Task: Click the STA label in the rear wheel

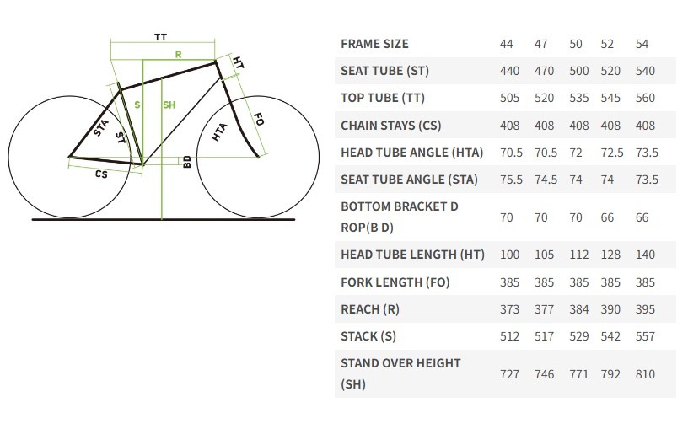Action: [99, 129]
